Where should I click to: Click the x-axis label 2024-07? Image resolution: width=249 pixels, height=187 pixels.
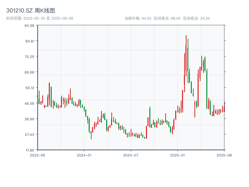click(131, 155)
